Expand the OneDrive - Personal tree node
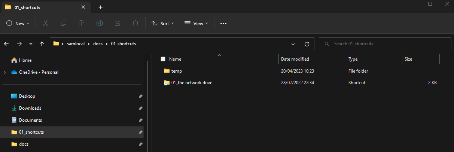The image size is (454, 152). [x=4, y=72]
